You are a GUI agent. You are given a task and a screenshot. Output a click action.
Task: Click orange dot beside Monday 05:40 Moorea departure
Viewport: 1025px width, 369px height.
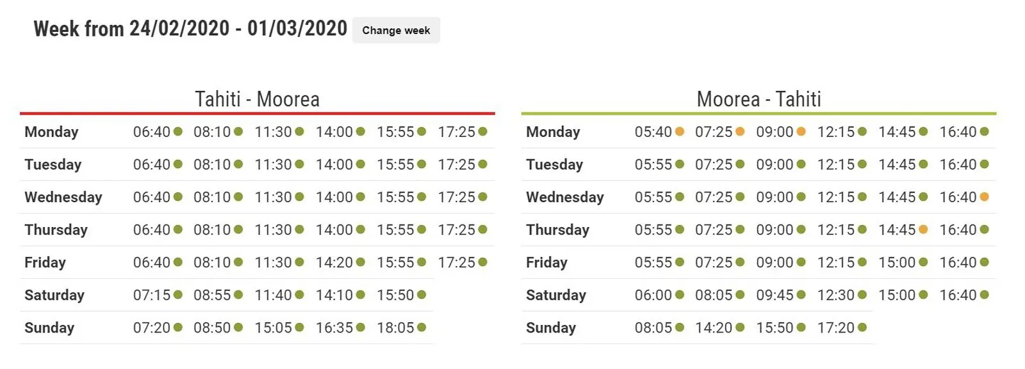[x=680, y=132]
